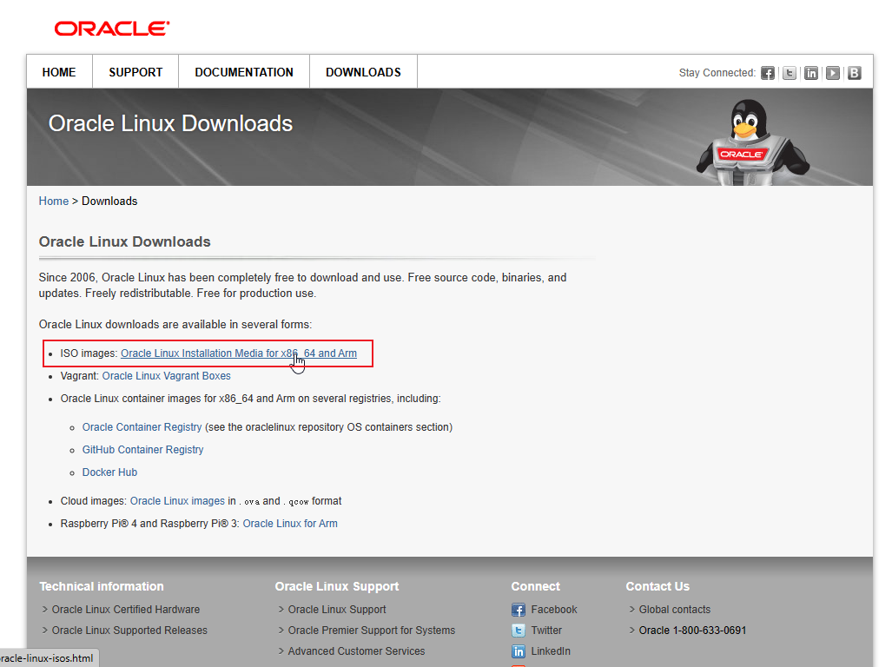The image size is (892, 667).
Task: Click the 'Oracle Linux Support' footer heading
Action: click(337, 586)
